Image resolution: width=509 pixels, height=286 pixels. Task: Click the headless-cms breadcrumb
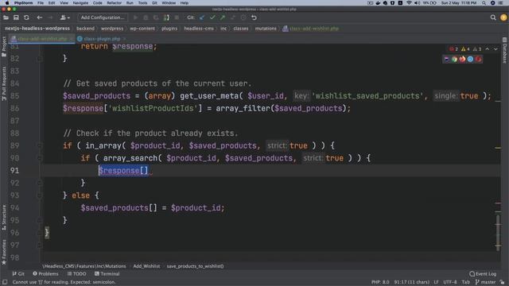tap(199, 29)
